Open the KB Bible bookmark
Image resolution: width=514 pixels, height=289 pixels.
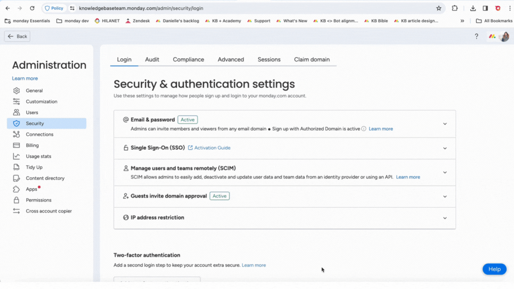376,21
